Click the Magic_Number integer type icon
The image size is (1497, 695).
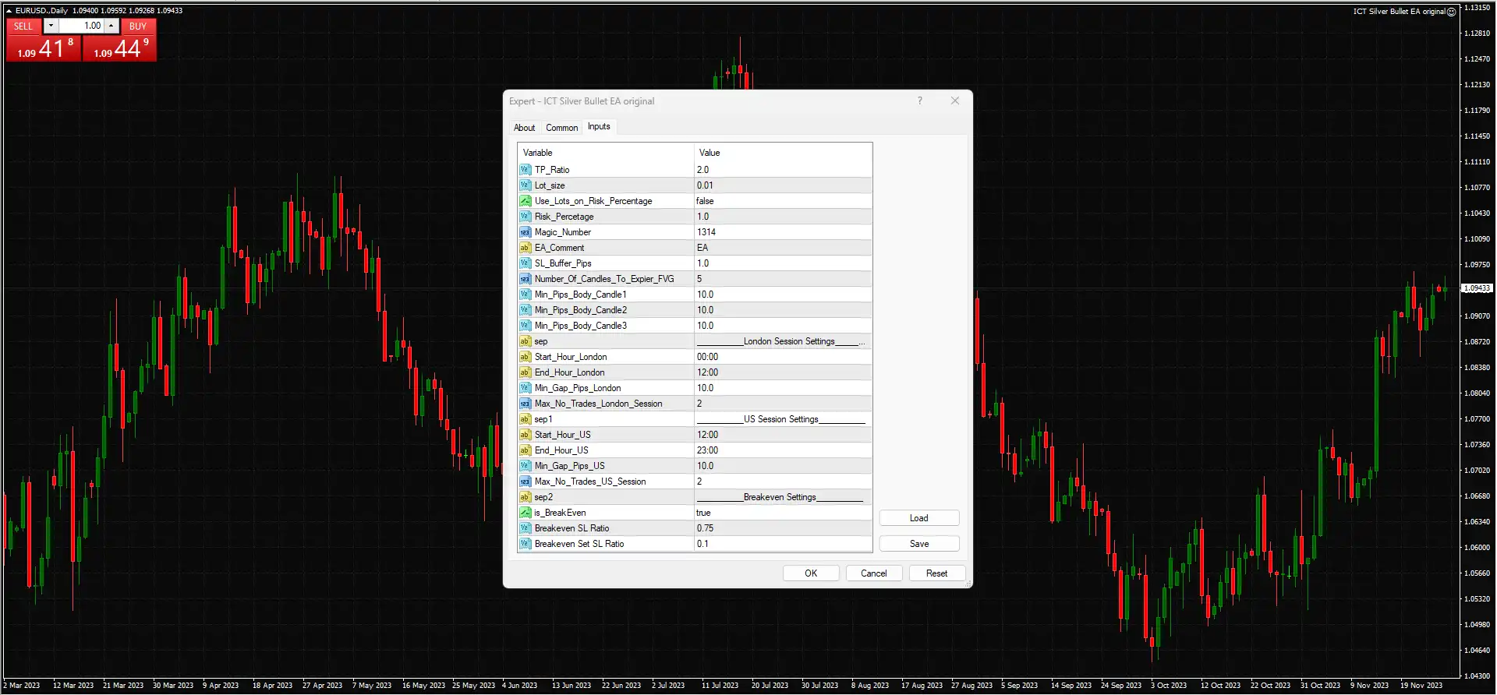click(x=525, y=232)
